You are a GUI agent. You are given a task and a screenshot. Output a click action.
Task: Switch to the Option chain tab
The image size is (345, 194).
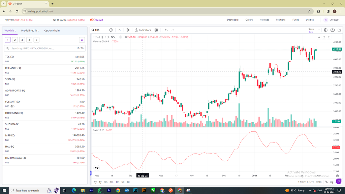pyautogui.click(x=52, y=31)
